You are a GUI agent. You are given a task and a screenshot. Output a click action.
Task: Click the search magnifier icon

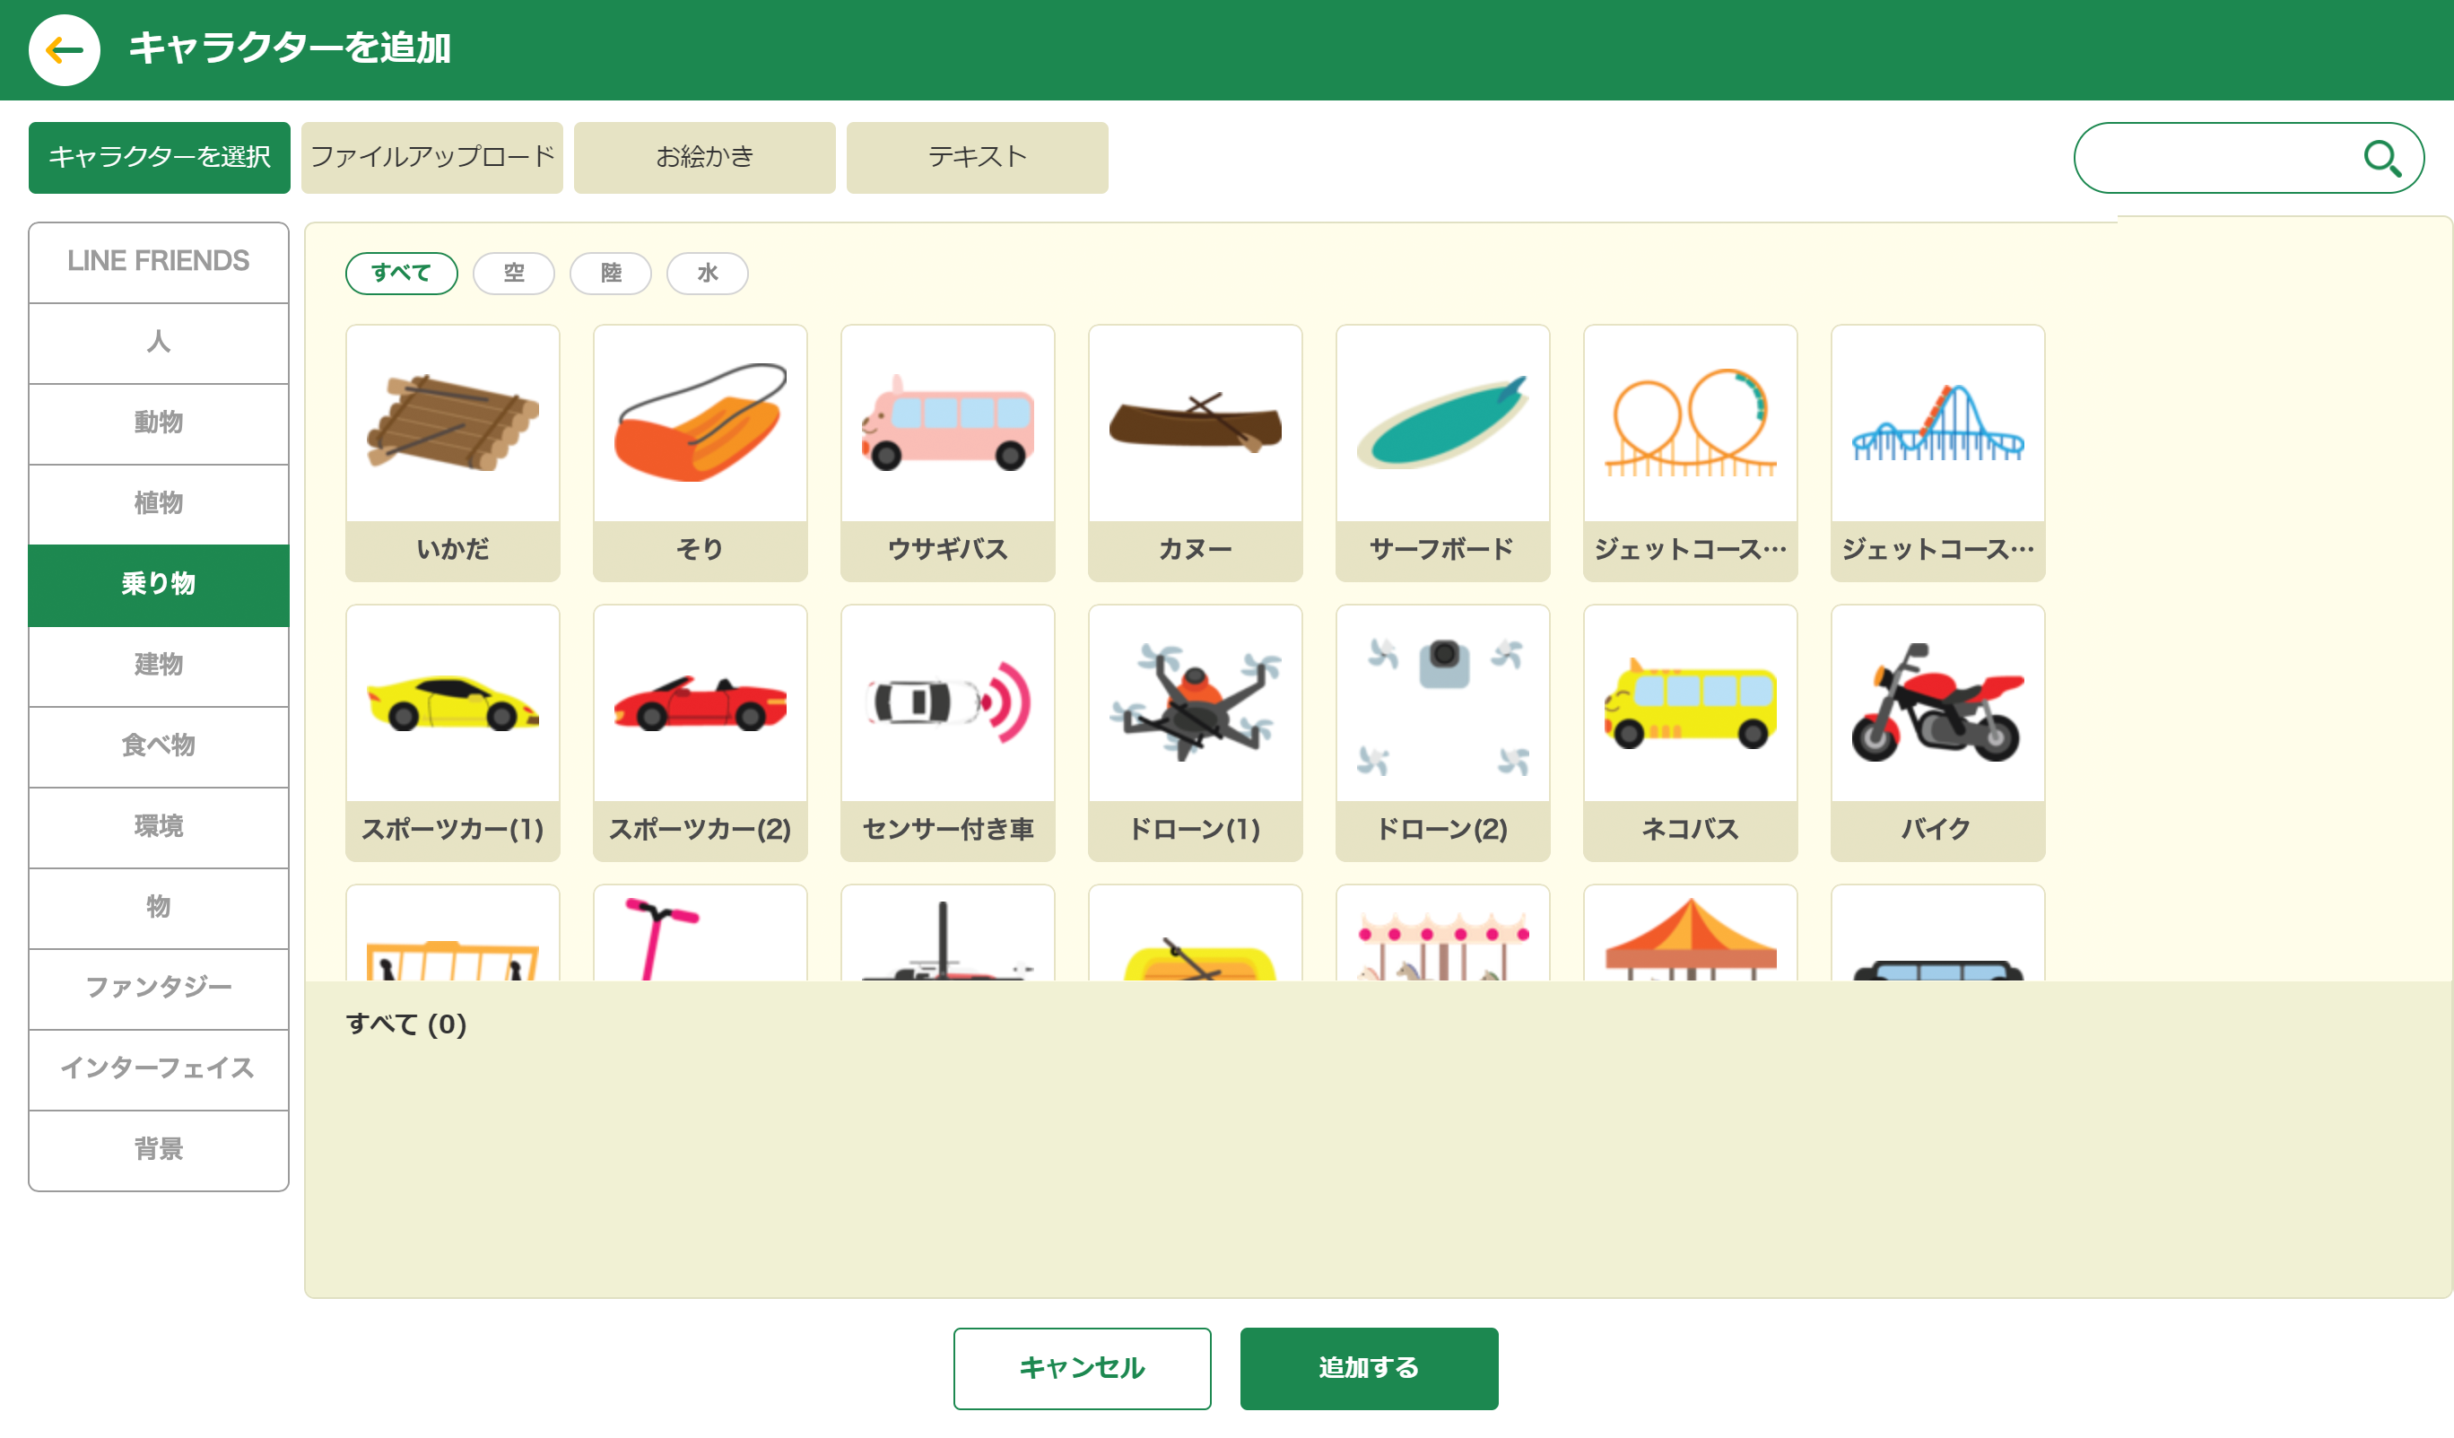coord(2385,157)
